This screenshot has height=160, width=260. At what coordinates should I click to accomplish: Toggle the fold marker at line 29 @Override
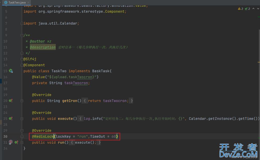coord(22,130)
